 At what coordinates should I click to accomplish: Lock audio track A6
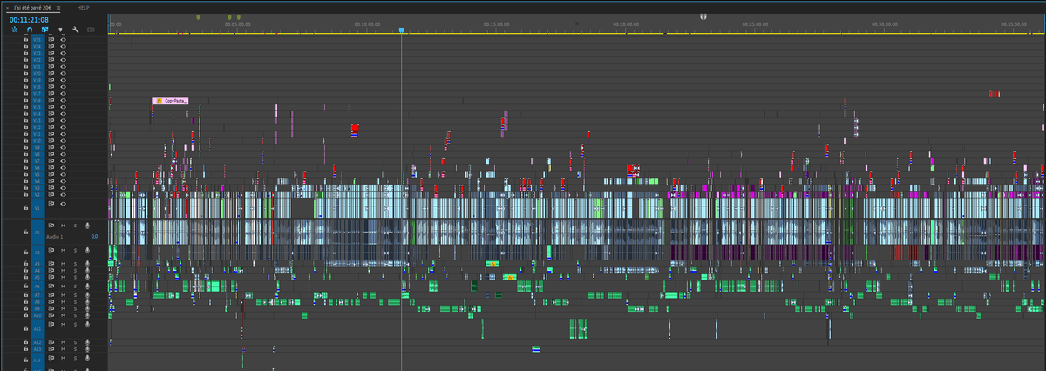(x=26, y=287)
